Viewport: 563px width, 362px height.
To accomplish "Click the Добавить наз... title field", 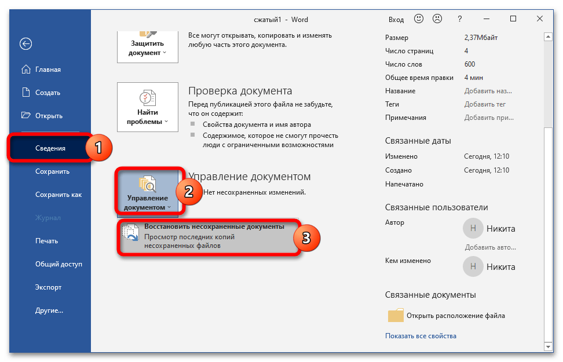I will 488,91.
